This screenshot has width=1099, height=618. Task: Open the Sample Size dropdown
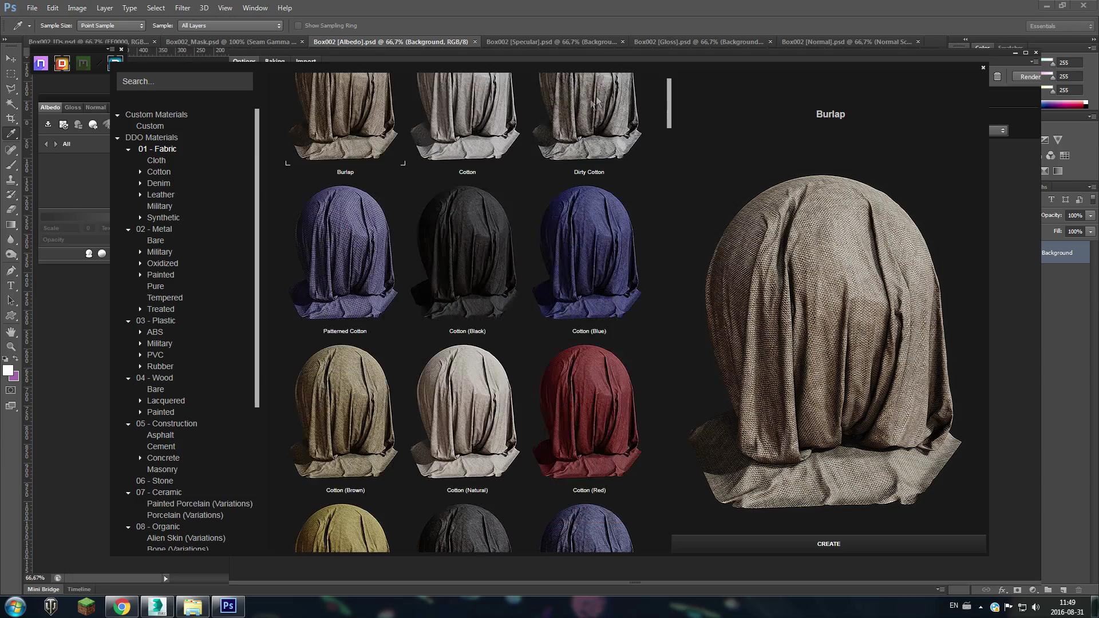coord(112,26)
